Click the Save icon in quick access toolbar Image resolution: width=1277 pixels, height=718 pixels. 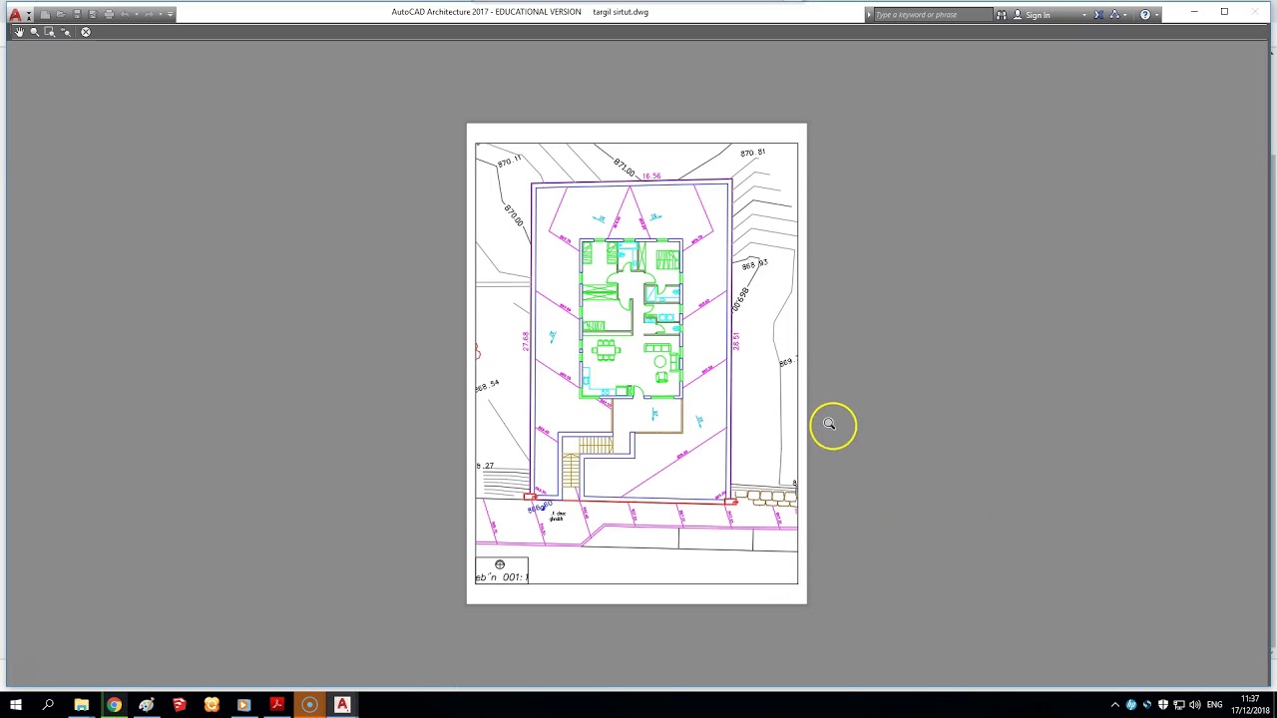point(77,15)
